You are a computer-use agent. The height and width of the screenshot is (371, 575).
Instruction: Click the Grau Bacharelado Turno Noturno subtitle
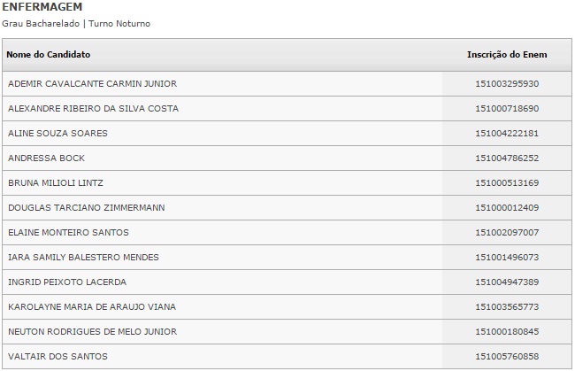pyautogui.click(x=77, y=23)
